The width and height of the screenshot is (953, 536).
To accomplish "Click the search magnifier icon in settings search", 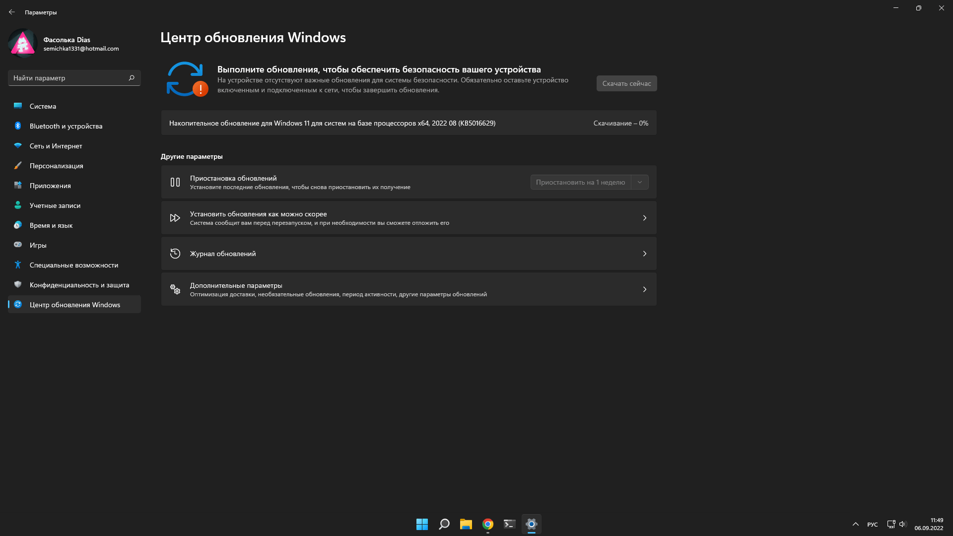I will pos(132,78).
